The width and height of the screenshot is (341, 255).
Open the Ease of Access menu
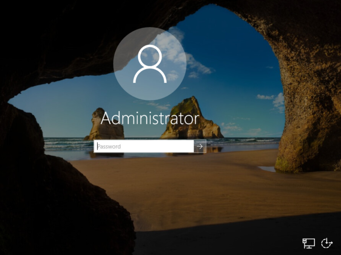point(327,243)
